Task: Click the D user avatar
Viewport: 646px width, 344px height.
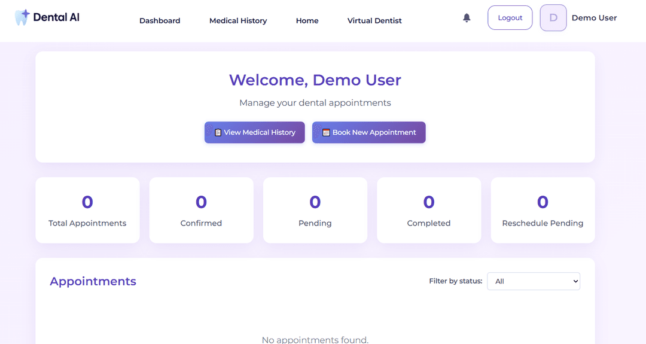Action: point(553,18)
